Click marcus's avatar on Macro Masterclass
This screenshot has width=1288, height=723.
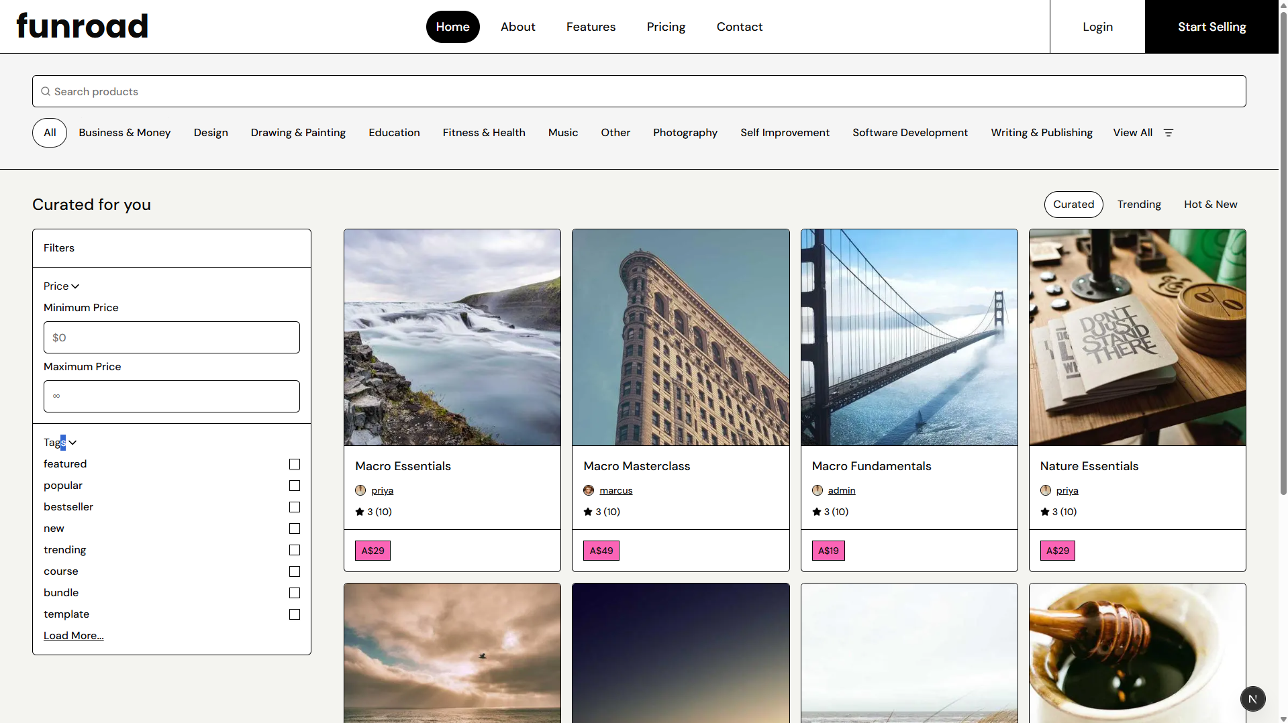(589, 490)
